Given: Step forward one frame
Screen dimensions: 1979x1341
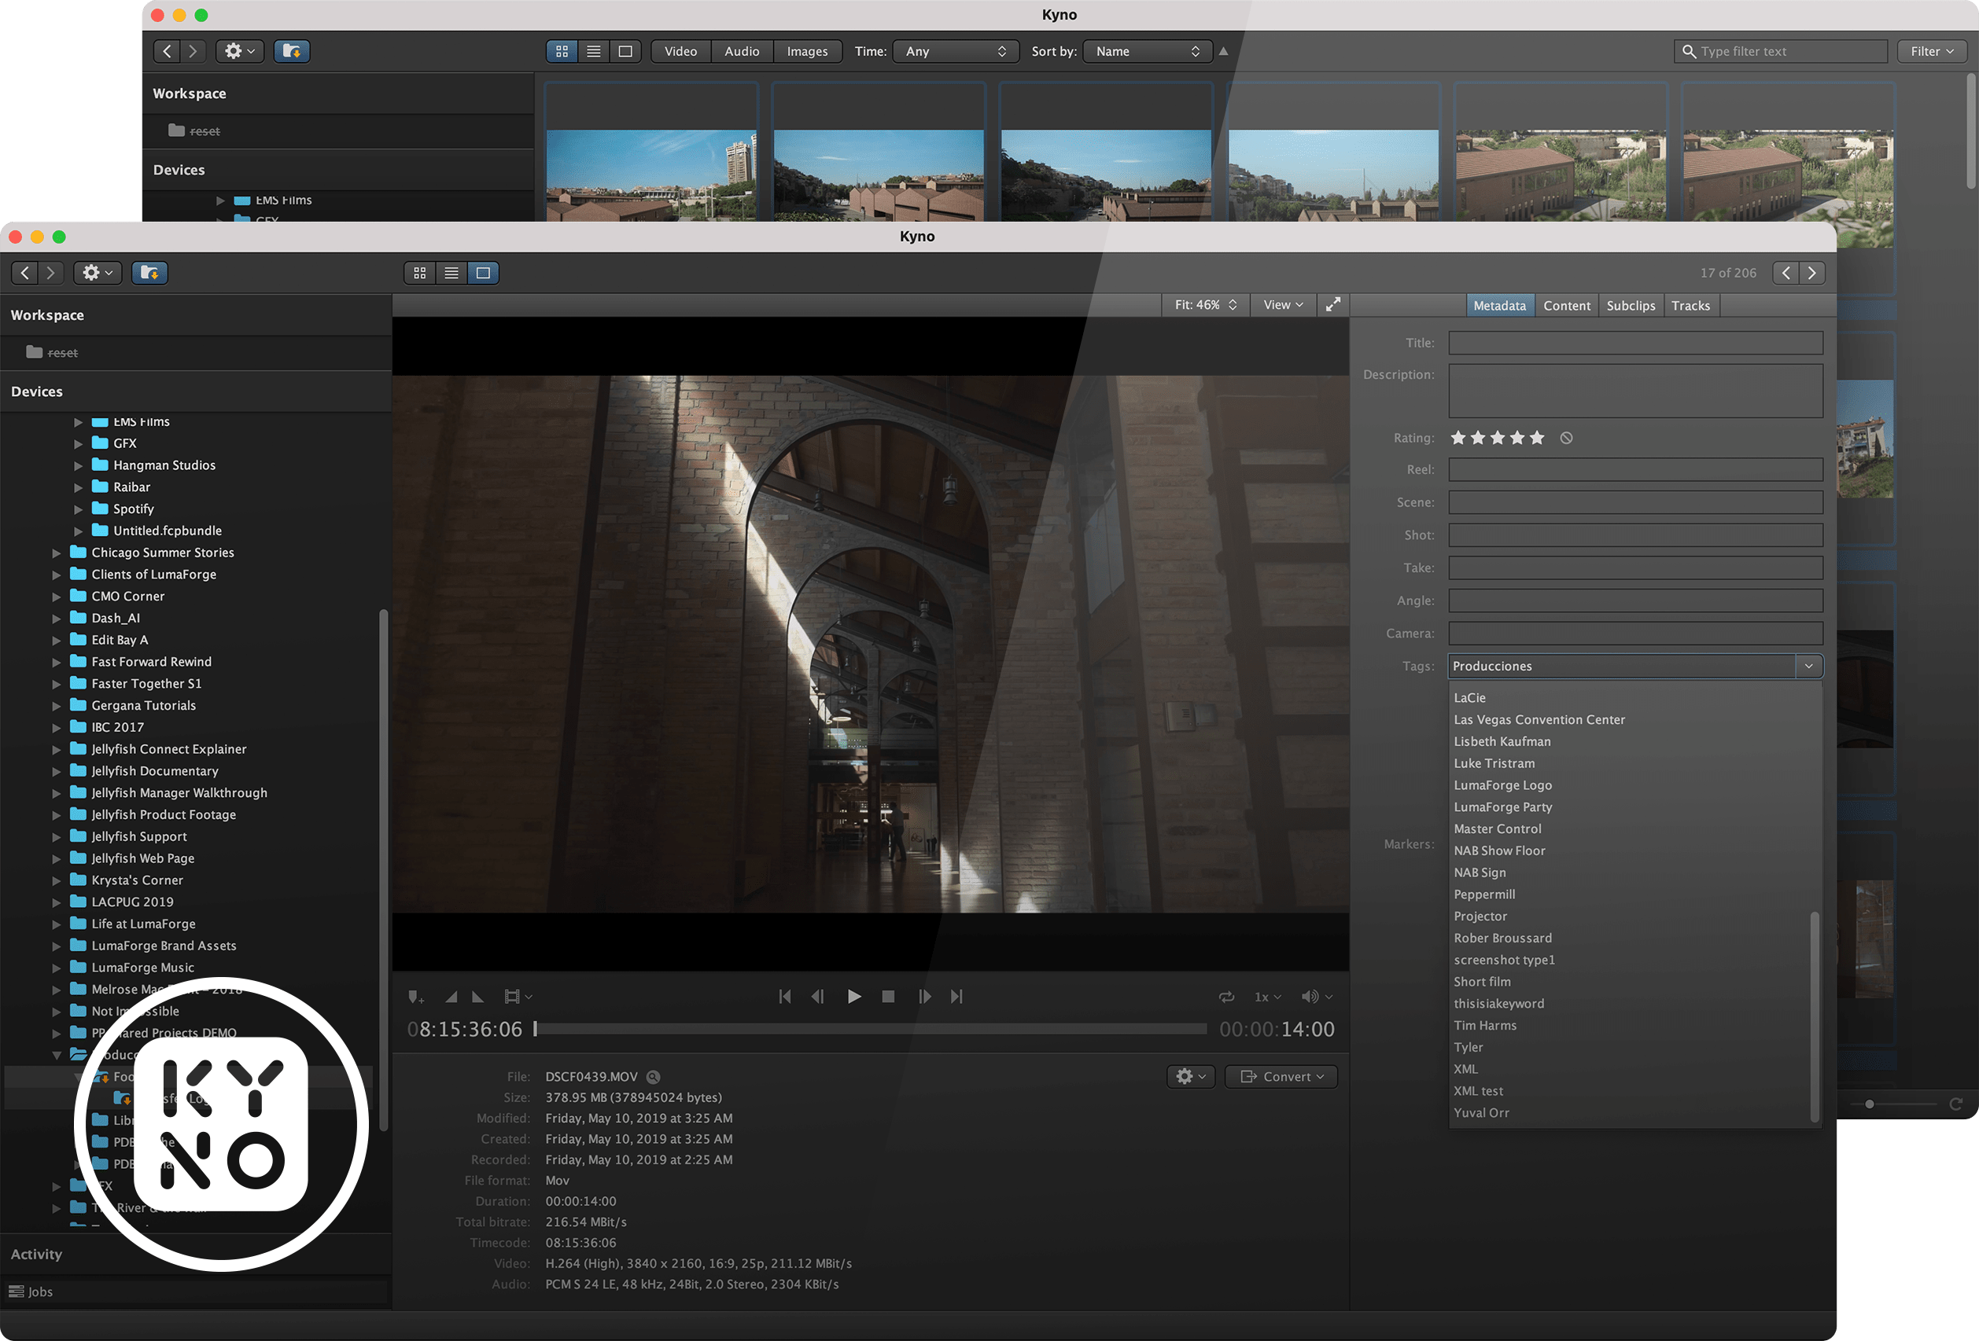Looking at the screenshot, I should coord(925,997).
